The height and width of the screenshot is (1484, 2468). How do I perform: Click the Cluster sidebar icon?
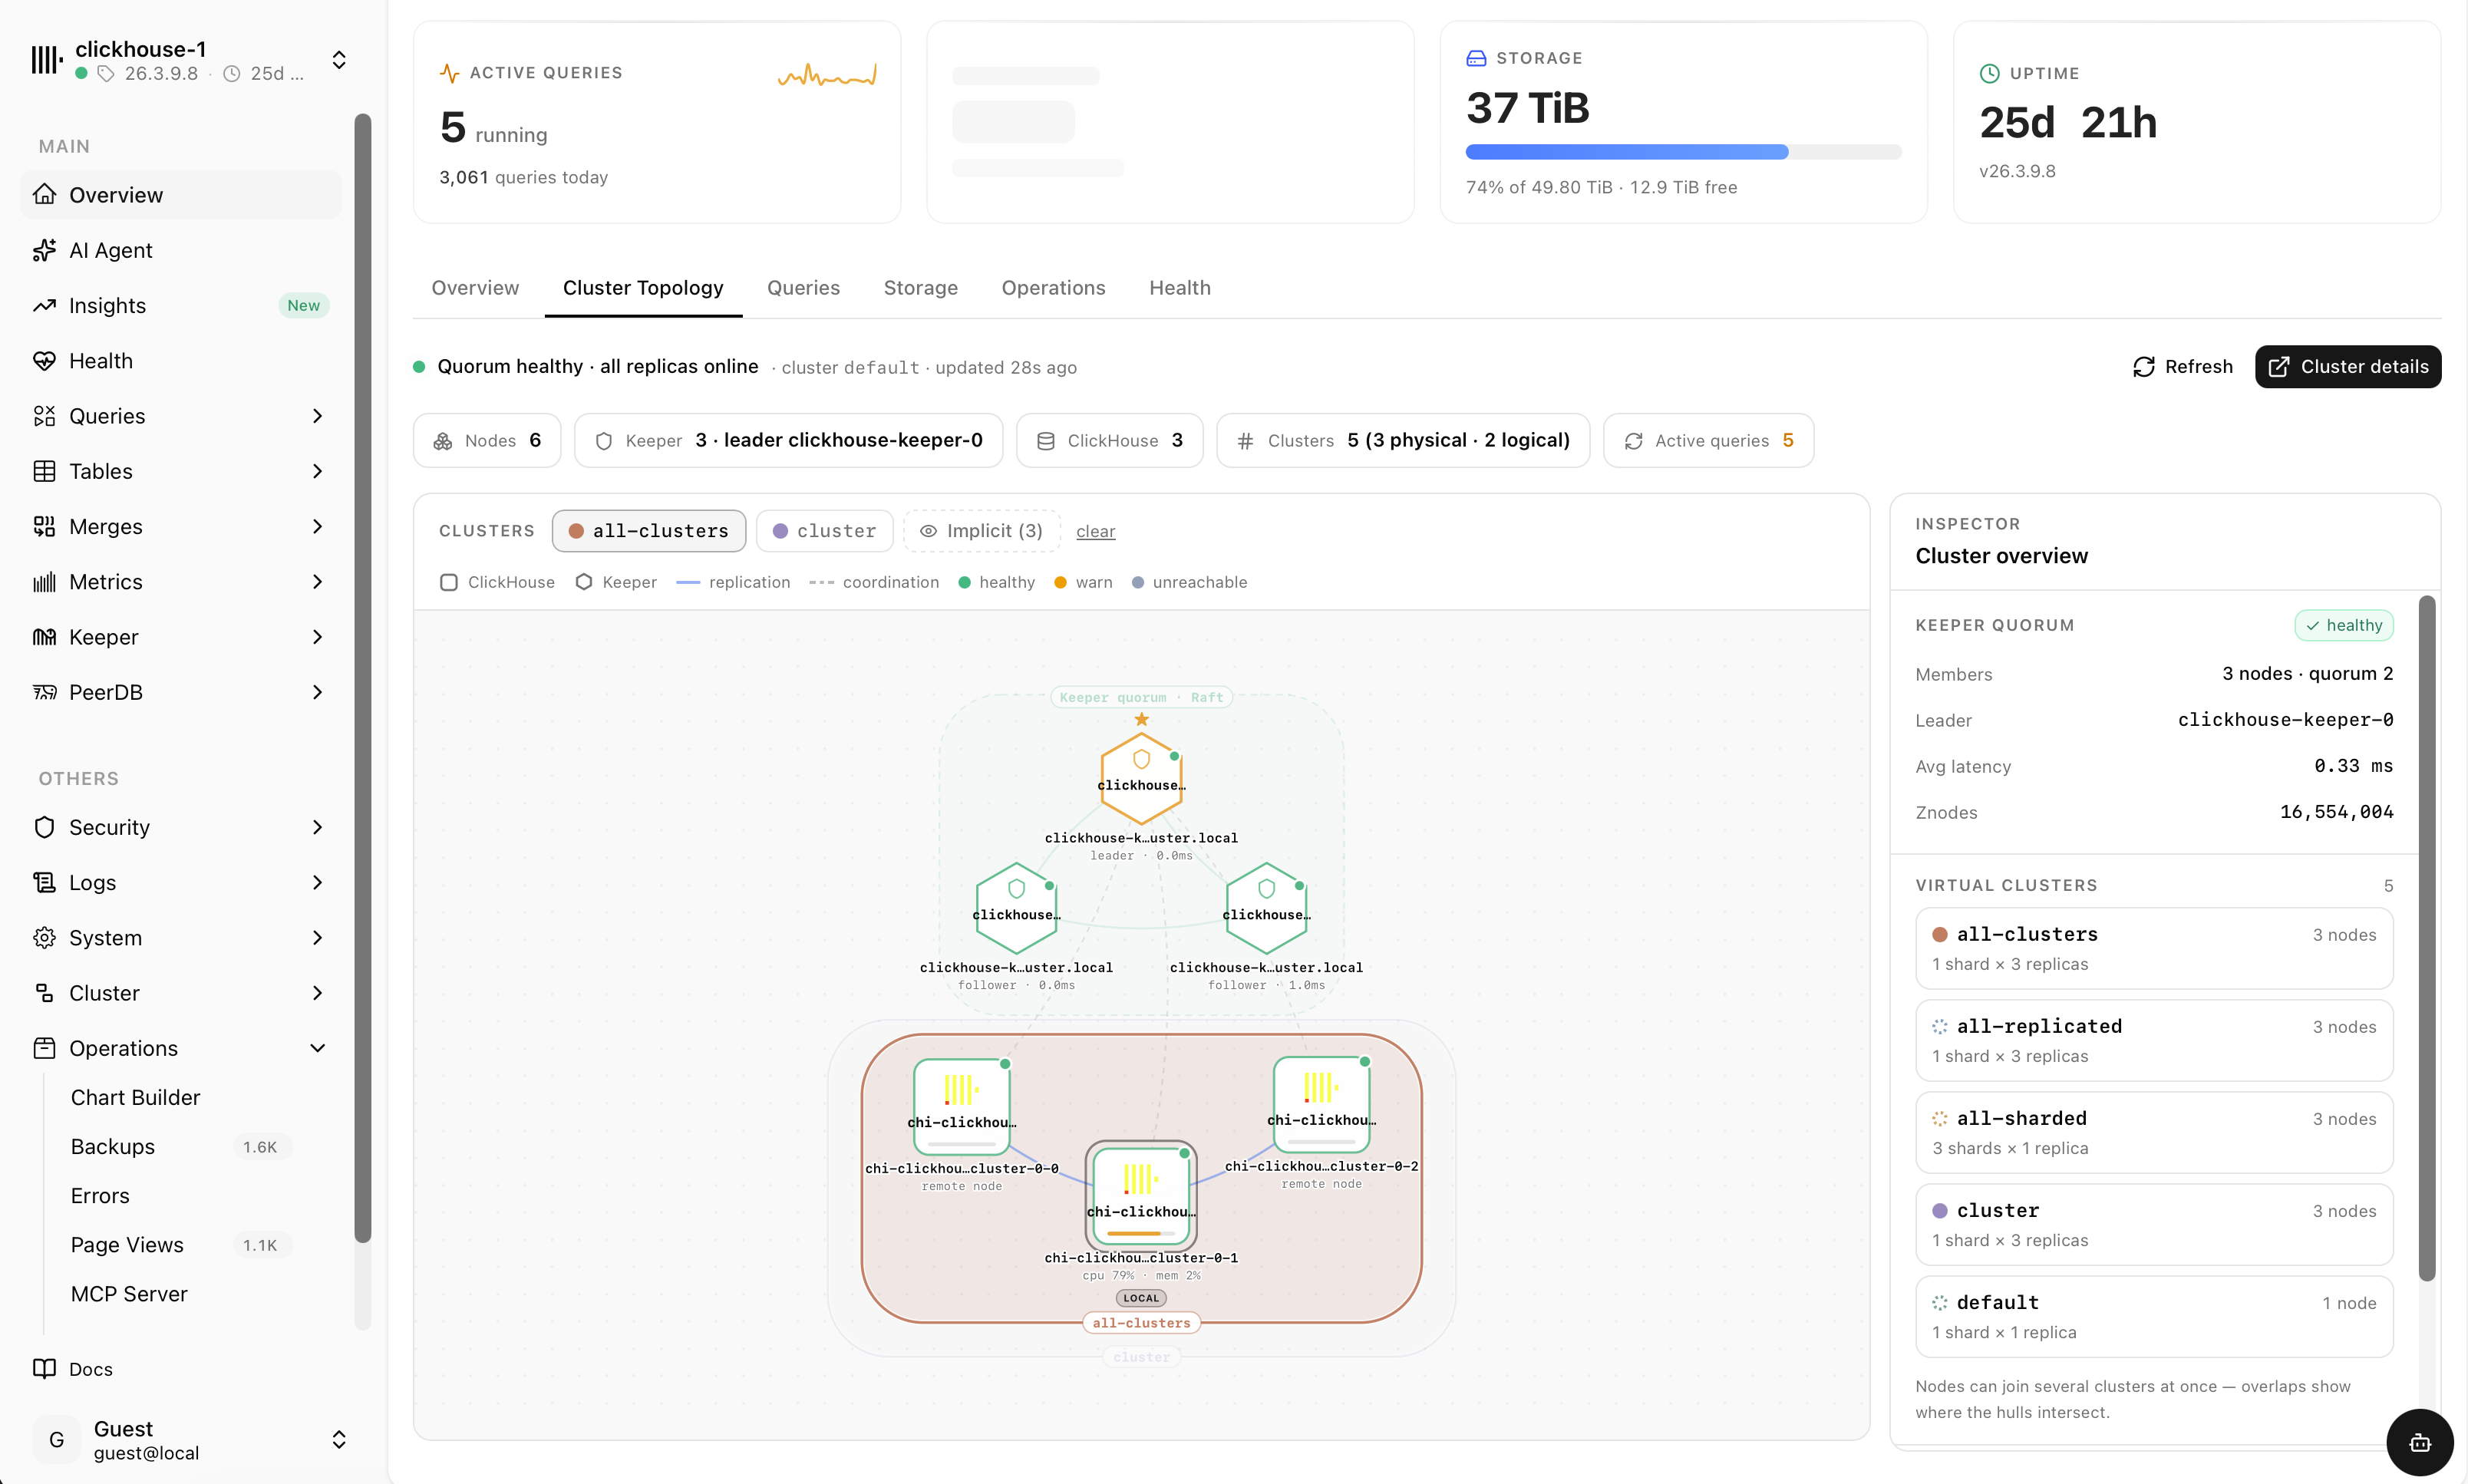coord(44,993)
